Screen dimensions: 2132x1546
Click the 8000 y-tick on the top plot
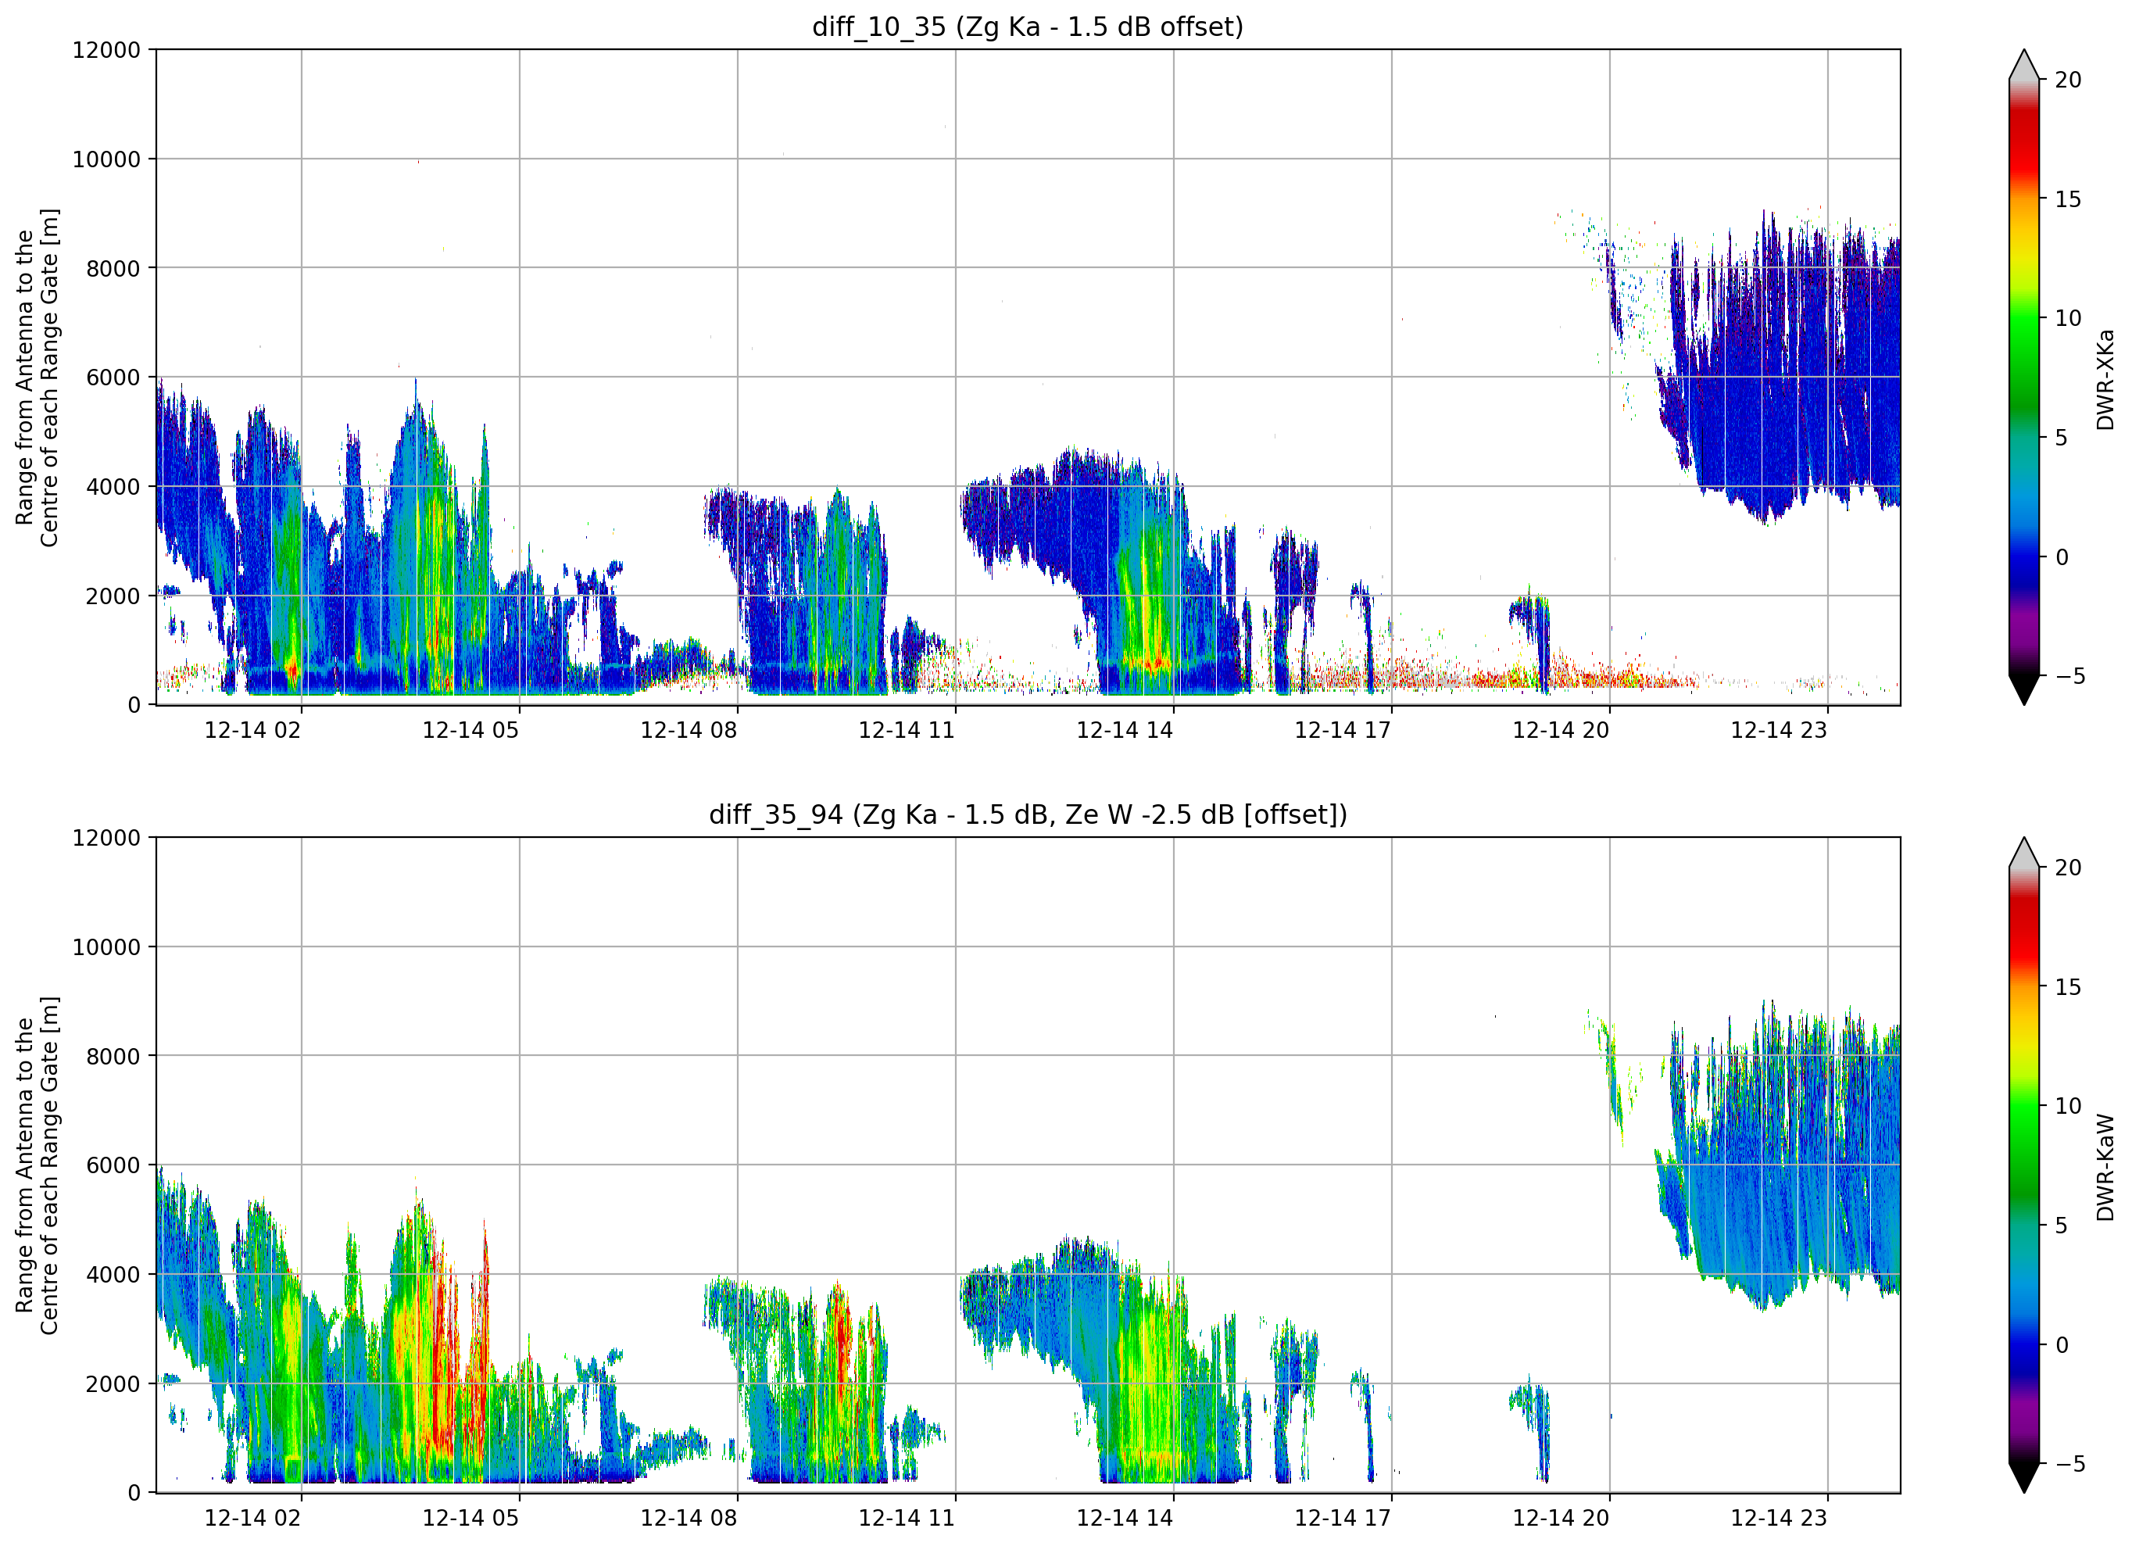(x=113, y=269)
